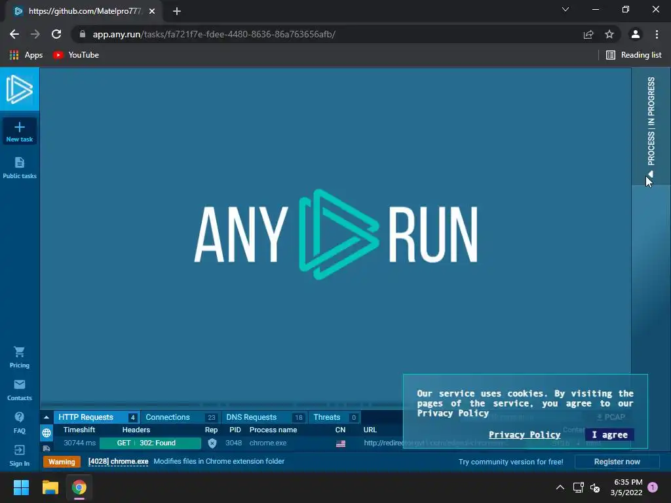Open the FAQ page
The height and width of the screenshot is (503, 671).
(19, 423)
